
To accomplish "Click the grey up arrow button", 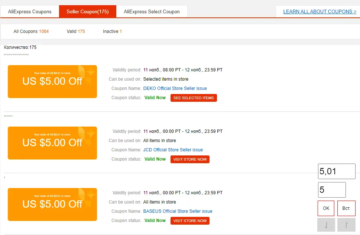I will click(346, 225).
